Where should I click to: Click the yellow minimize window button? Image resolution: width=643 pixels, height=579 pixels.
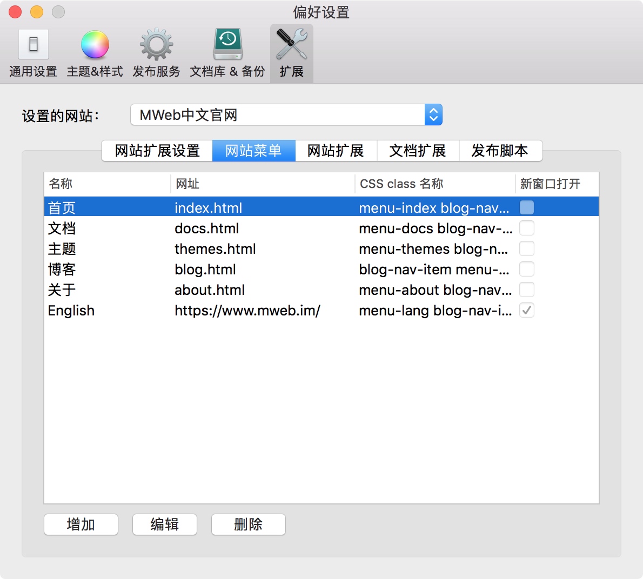point(37,12)
